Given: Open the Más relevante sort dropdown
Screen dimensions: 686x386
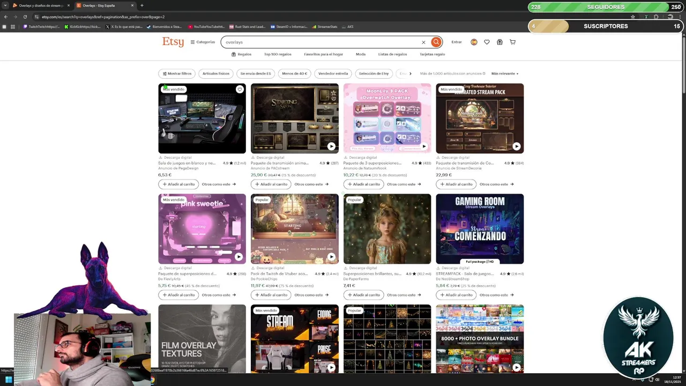Looking at the screenshot, I should point(505,73).
